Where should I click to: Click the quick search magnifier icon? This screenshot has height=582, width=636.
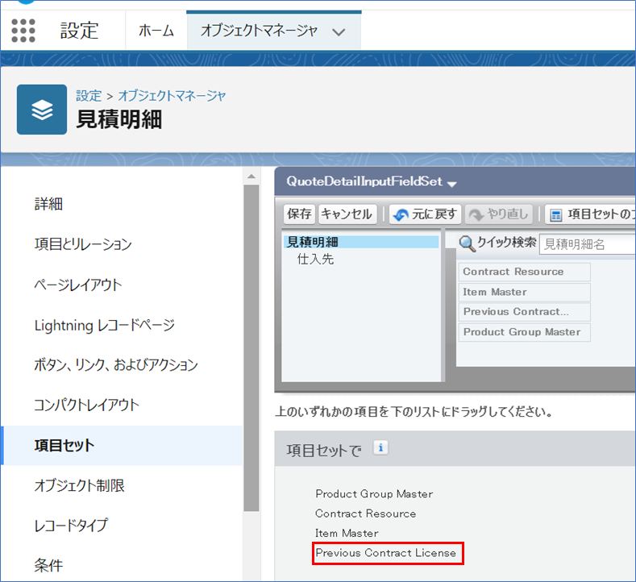(x=467, y=243)
